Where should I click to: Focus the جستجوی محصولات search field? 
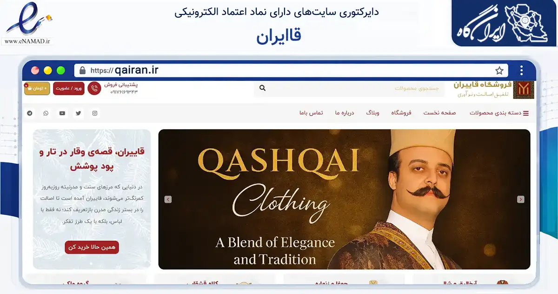tap(349, 88)
